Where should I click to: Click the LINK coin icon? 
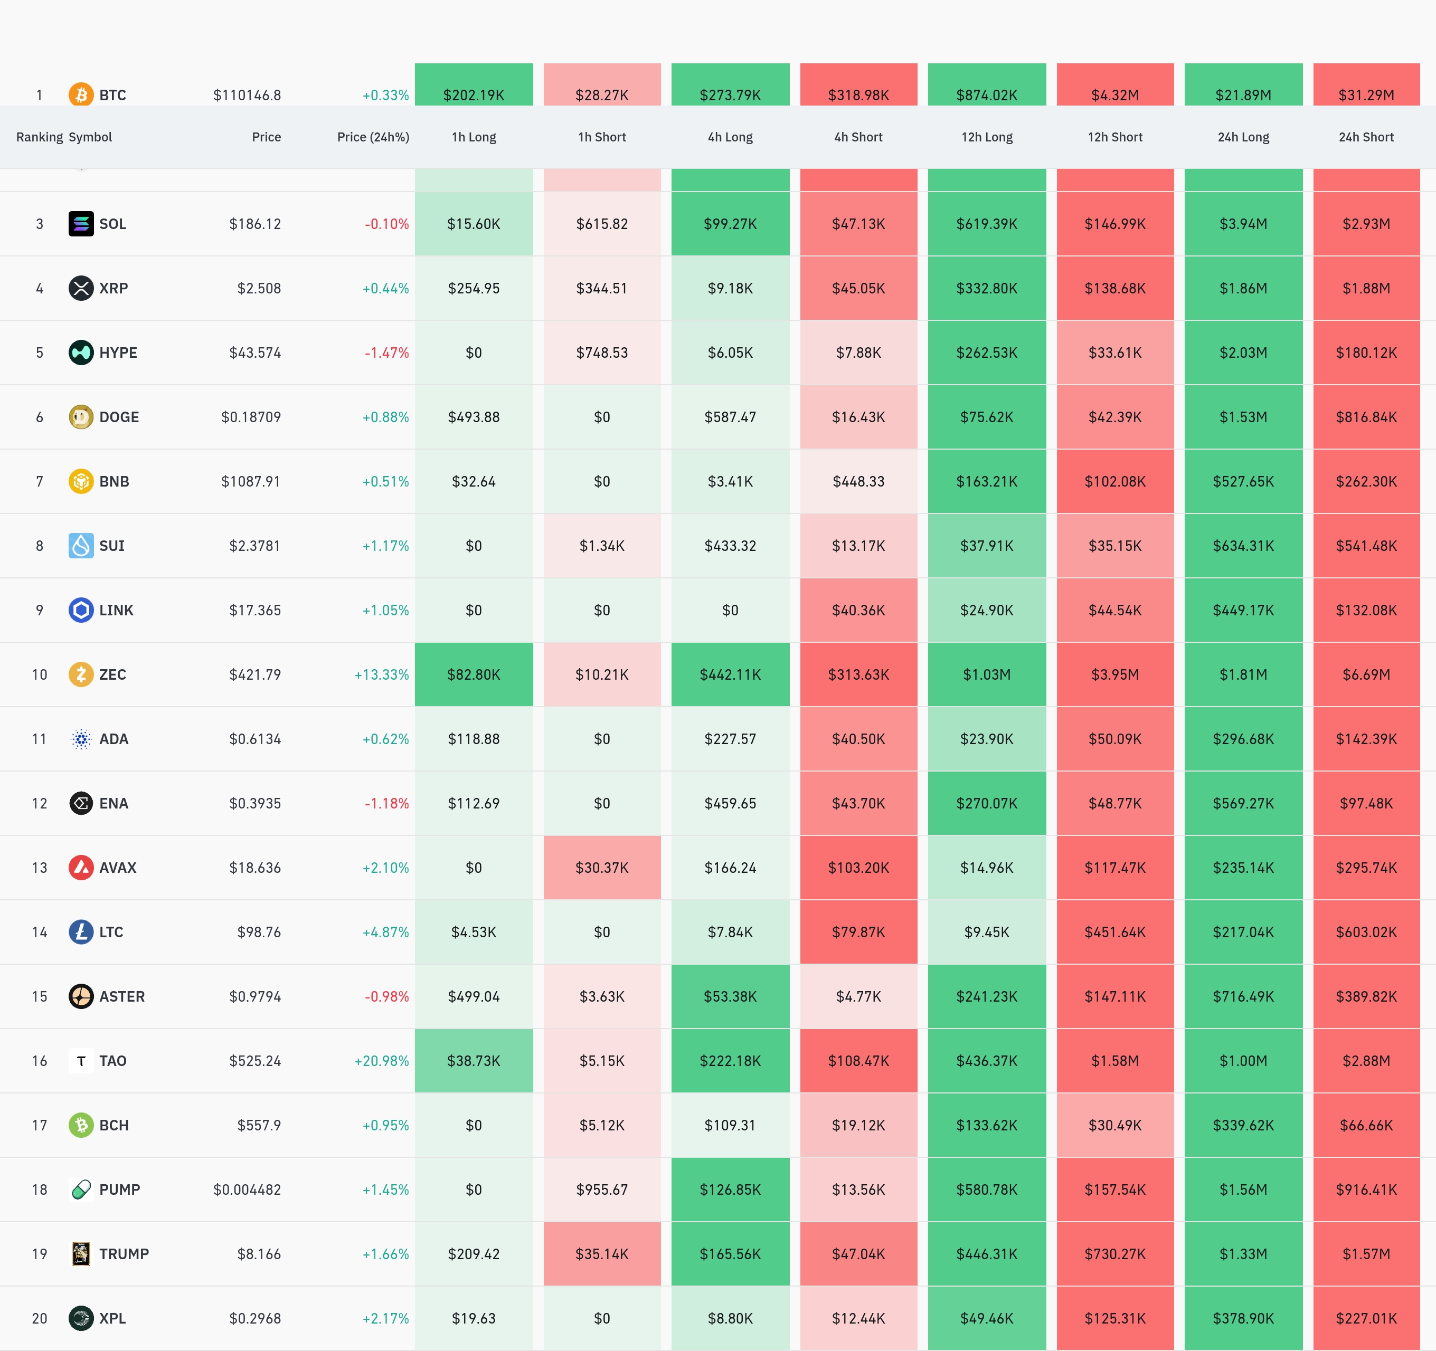81,610
